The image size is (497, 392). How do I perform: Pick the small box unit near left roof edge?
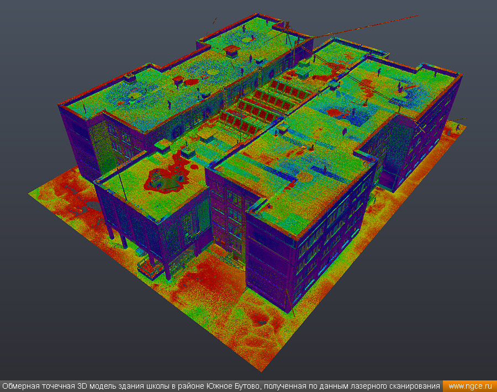coord(130,78)
